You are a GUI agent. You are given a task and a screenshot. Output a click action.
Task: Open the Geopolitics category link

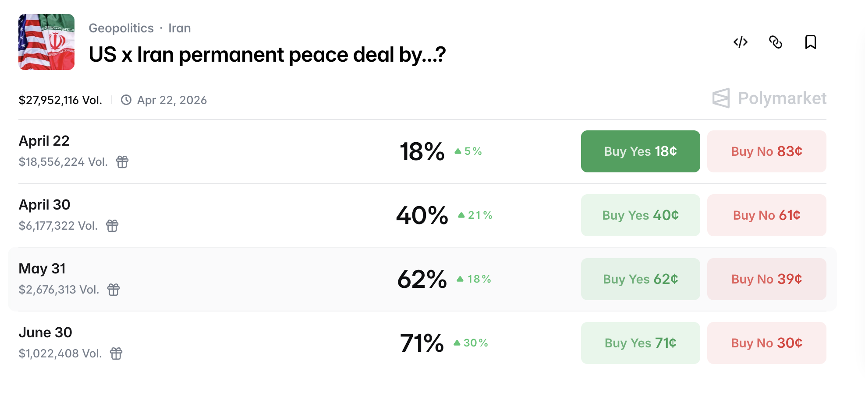pyautogui.click(x=121, y=28)
